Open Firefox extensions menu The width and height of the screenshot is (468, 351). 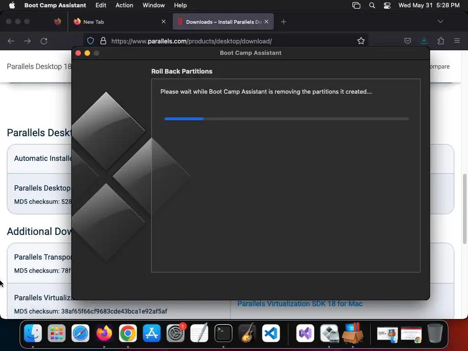441,41
